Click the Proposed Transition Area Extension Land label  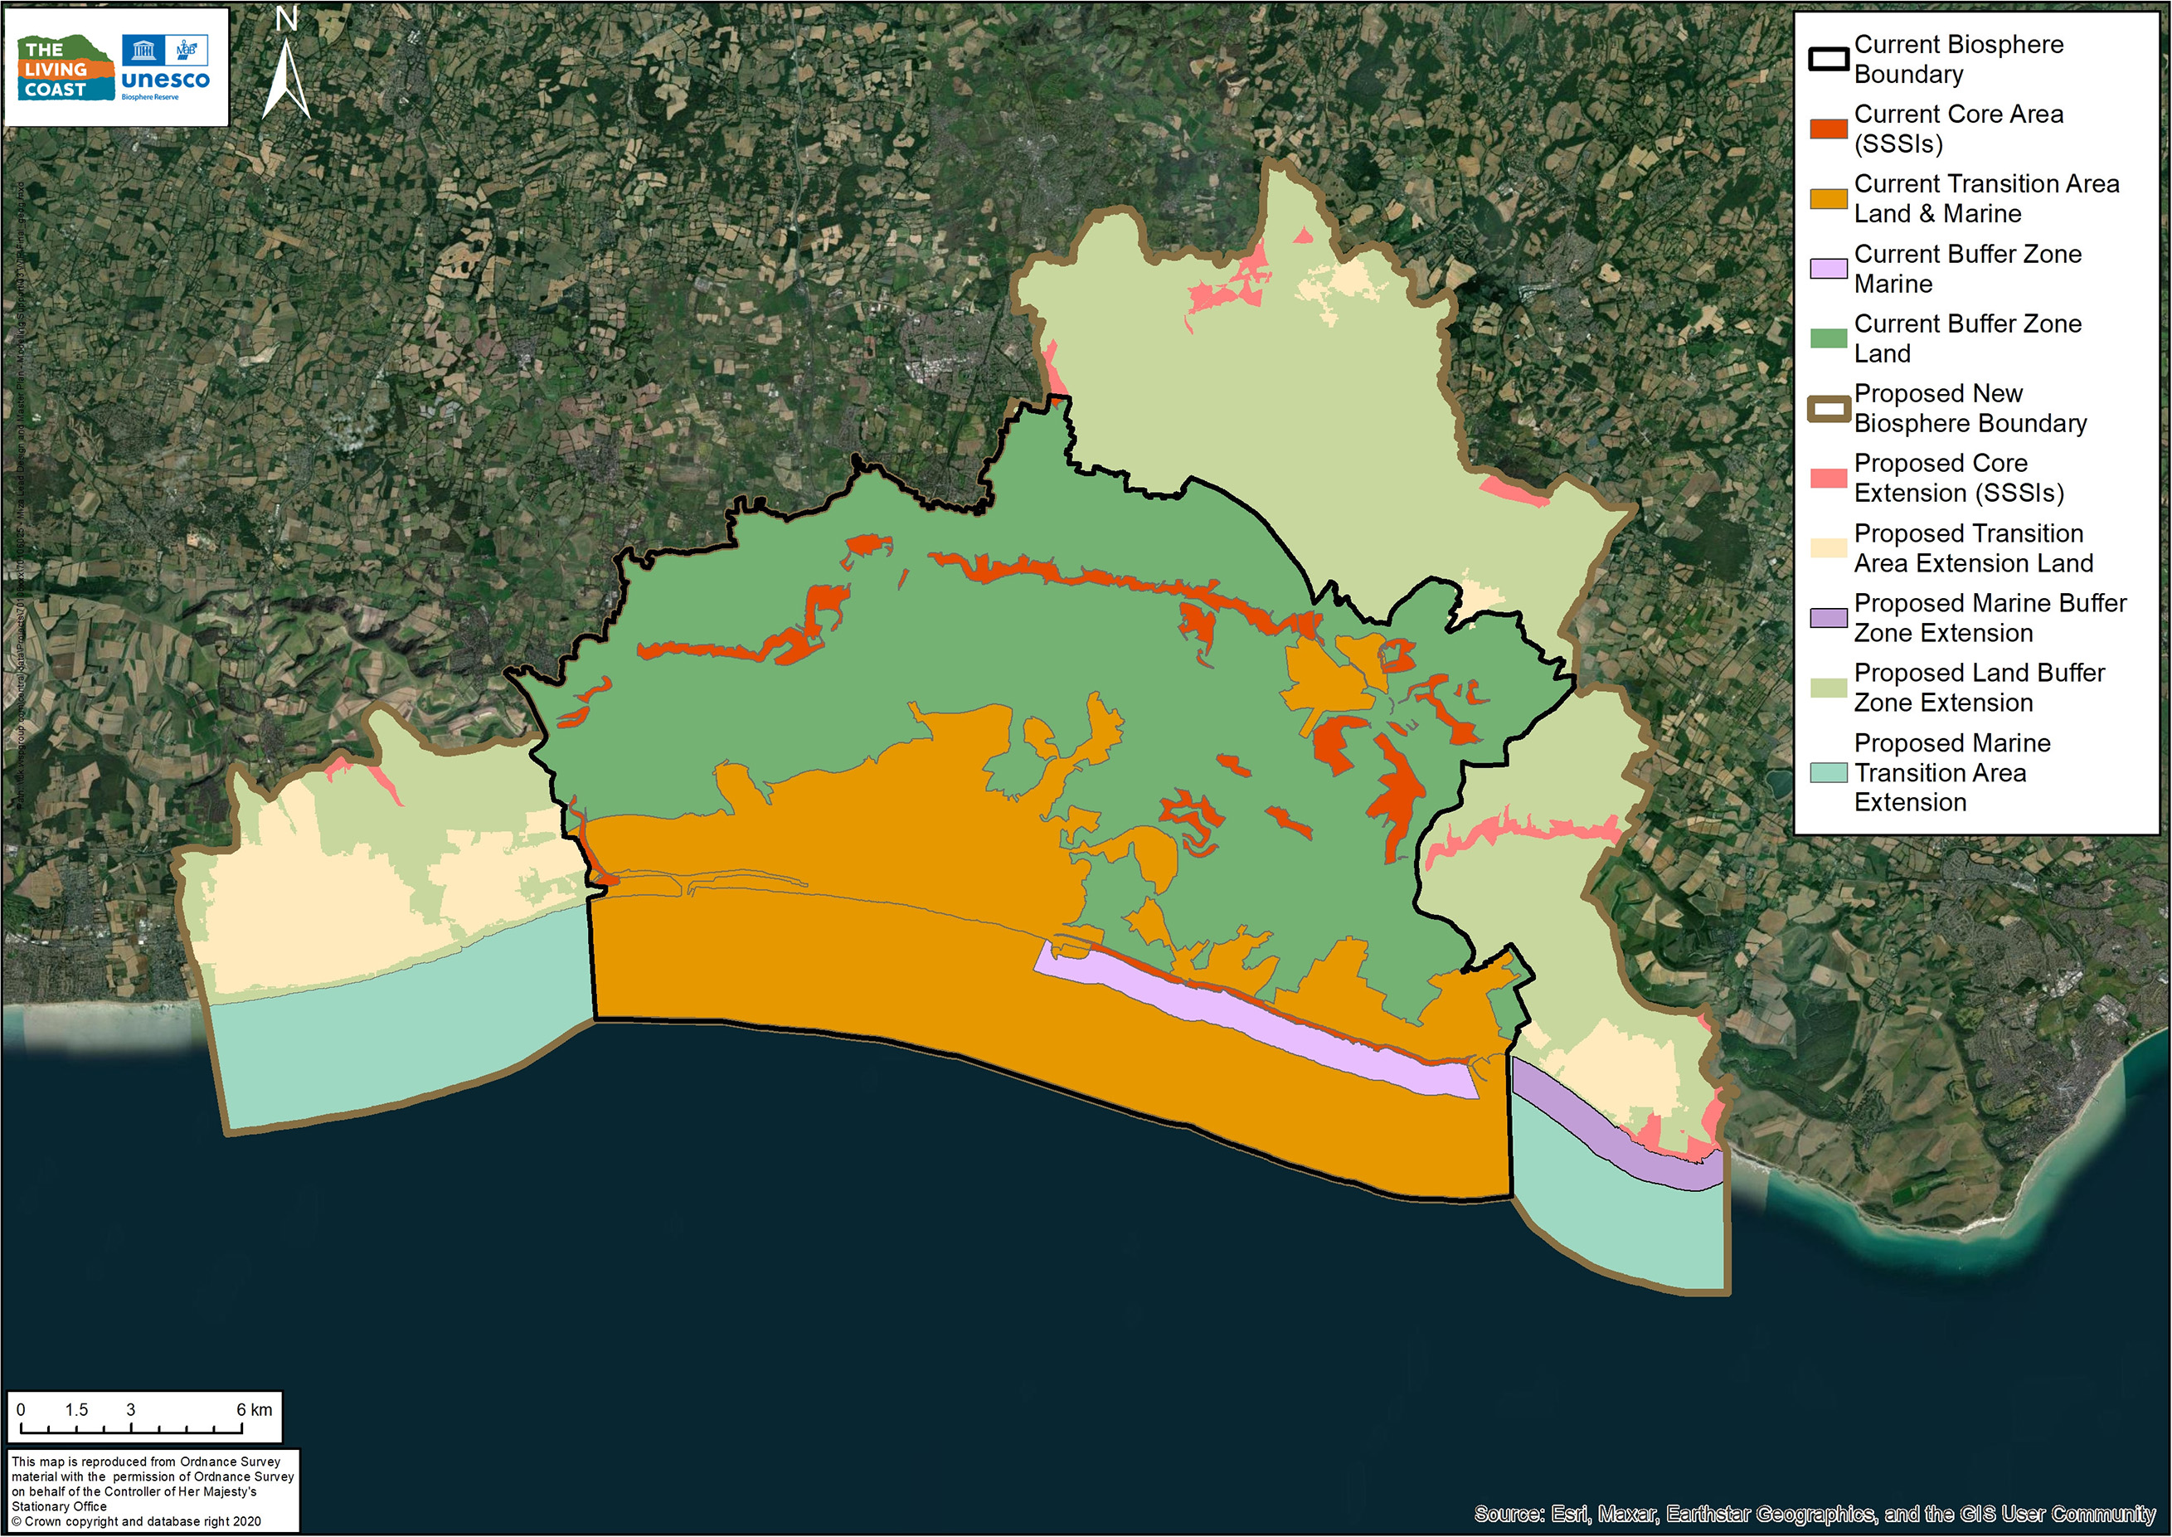click(1973, 548)
